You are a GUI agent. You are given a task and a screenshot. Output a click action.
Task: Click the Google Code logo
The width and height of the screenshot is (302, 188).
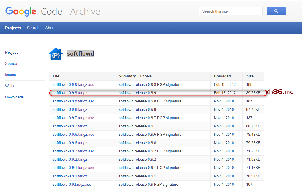(34, 11)
